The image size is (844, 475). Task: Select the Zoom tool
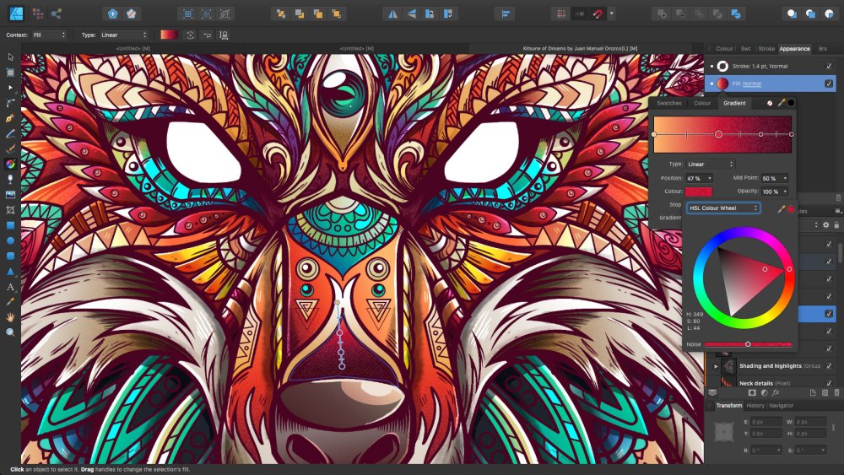pos(10,332)
